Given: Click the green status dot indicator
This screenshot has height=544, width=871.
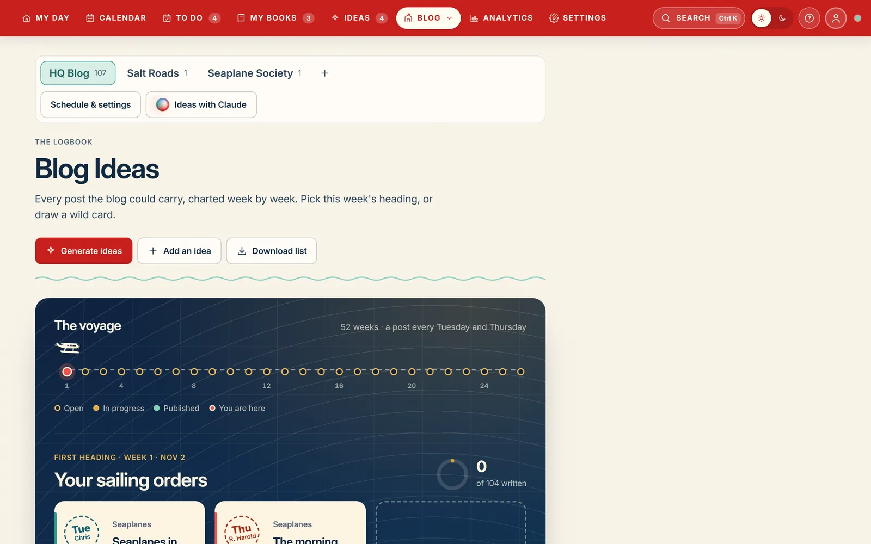Looking at the screenshot, I should pyautogui.click(x=857, y=18).
